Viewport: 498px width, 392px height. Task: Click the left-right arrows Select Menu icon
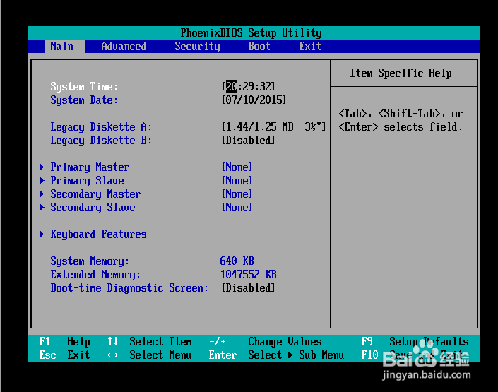[x=113, y=355]
